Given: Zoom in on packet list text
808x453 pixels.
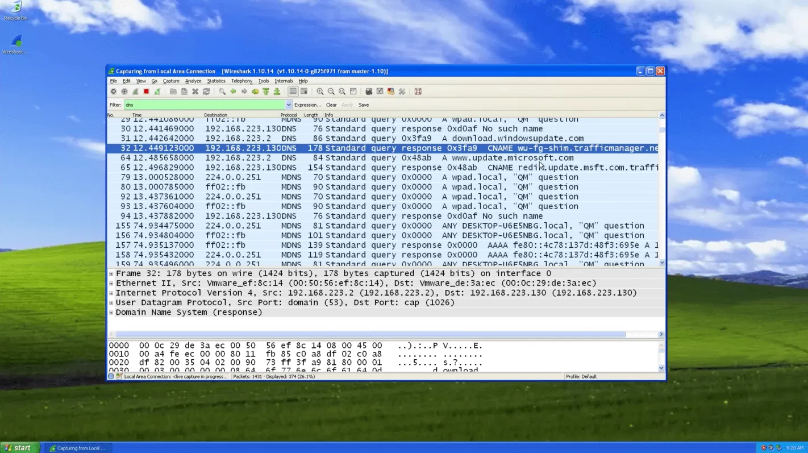Looking at the screenshot, I should coord(320,92).
